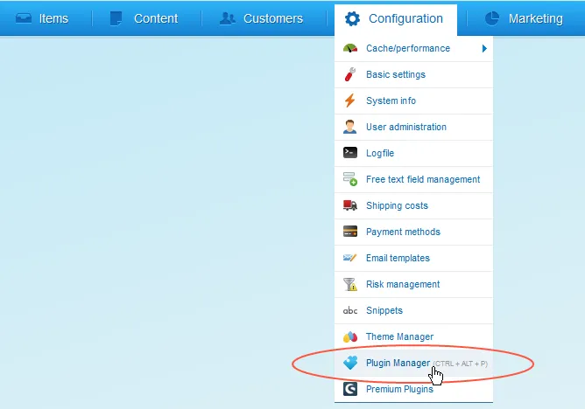Click the Payment methods card icon
585x409 pixels.
[350, 232]
